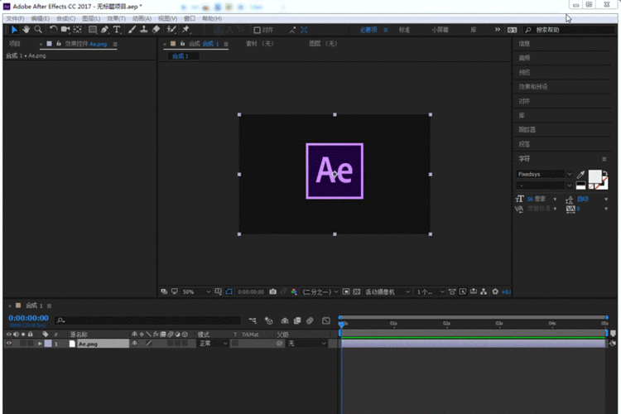Image resolution: width=621 pixels, height=414 pixels.
Task: Switch to the 标准 workspace
Action: [x=404, y=30]
